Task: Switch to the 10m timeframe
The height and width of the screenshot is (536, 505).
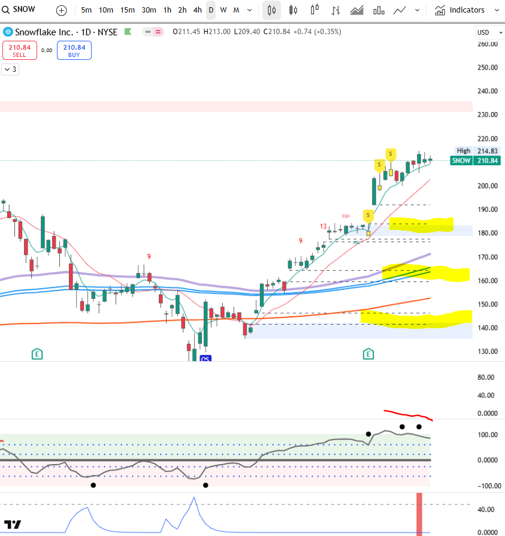Action: click(106, 10)
